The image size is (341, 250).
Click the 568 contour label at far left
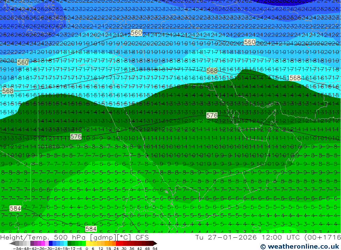click(x=8, y=91)
